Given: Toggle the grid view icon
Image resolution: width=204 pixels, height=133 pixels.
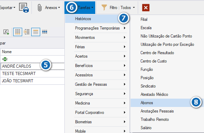Looking at the screenshot, I should coord(18,32).
